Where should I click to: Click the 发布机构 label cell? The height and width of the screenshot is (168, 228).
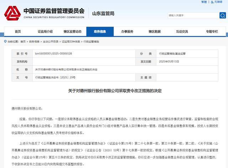(22, 62)
